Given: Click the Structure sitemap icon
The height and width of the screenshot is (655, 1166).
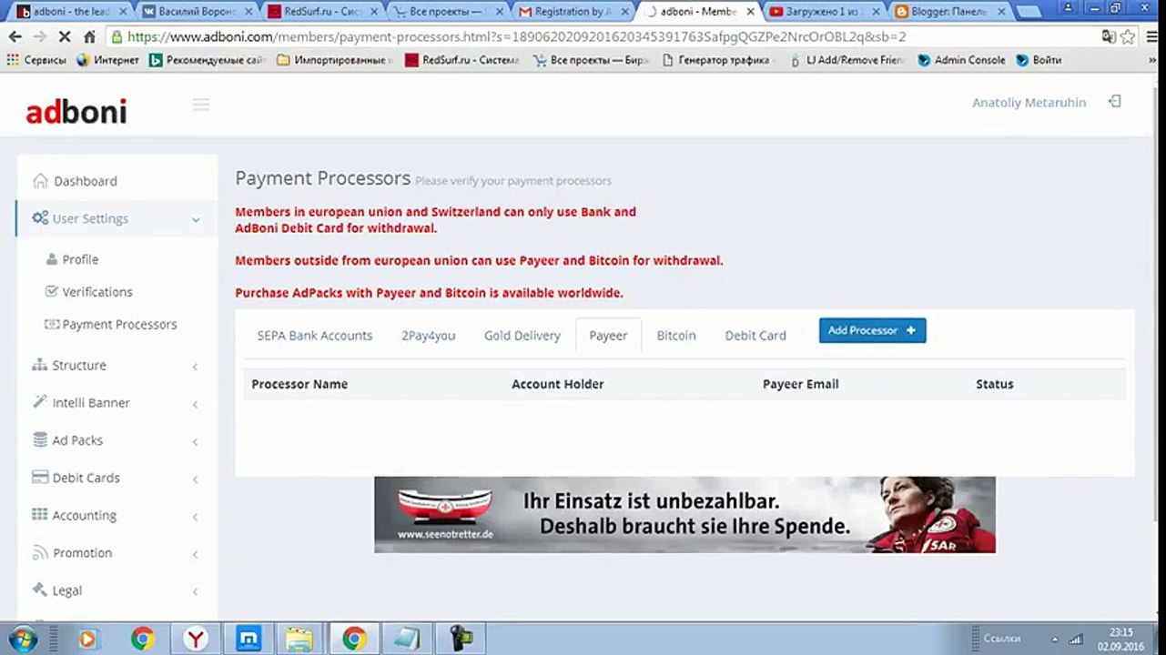Looking at the screenshot, I should tap(40, 365).
